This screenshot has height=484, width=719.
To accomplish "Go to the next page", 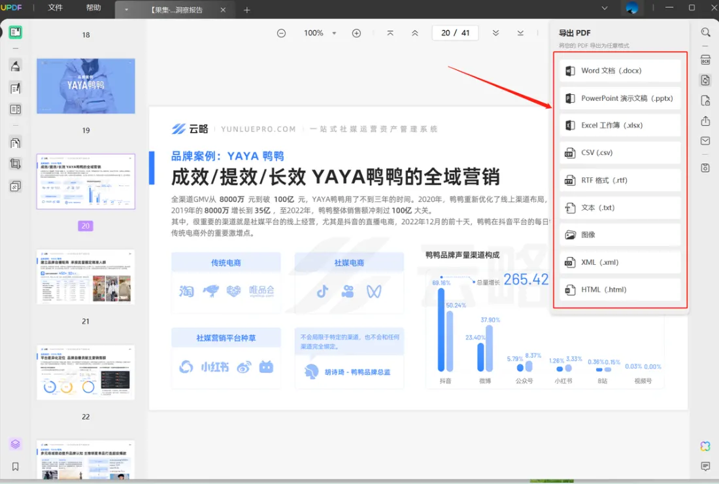I will (495, 33).
